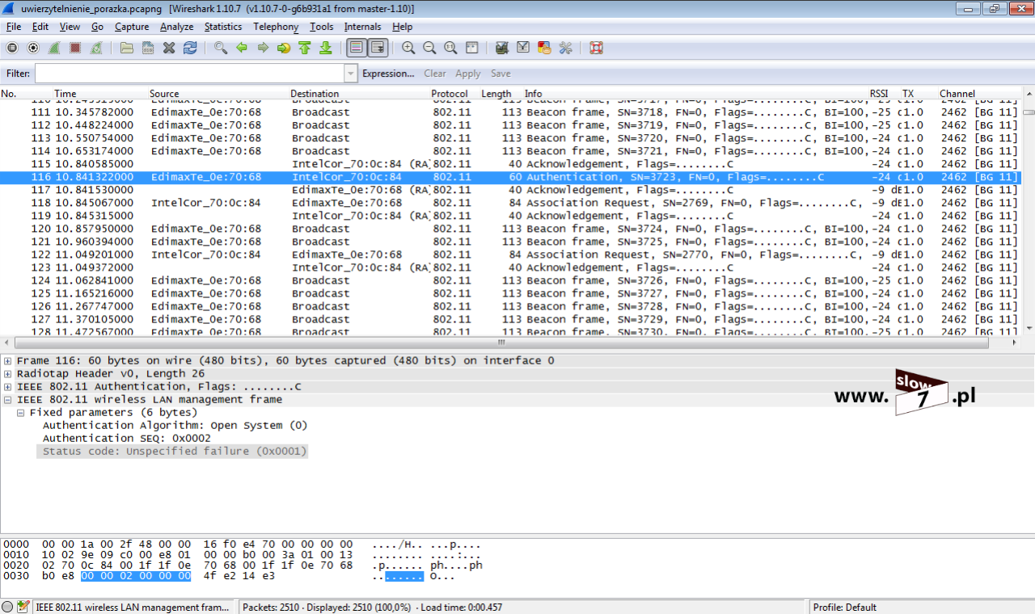
Task: Close this capture file X icon
Action: 169,48
